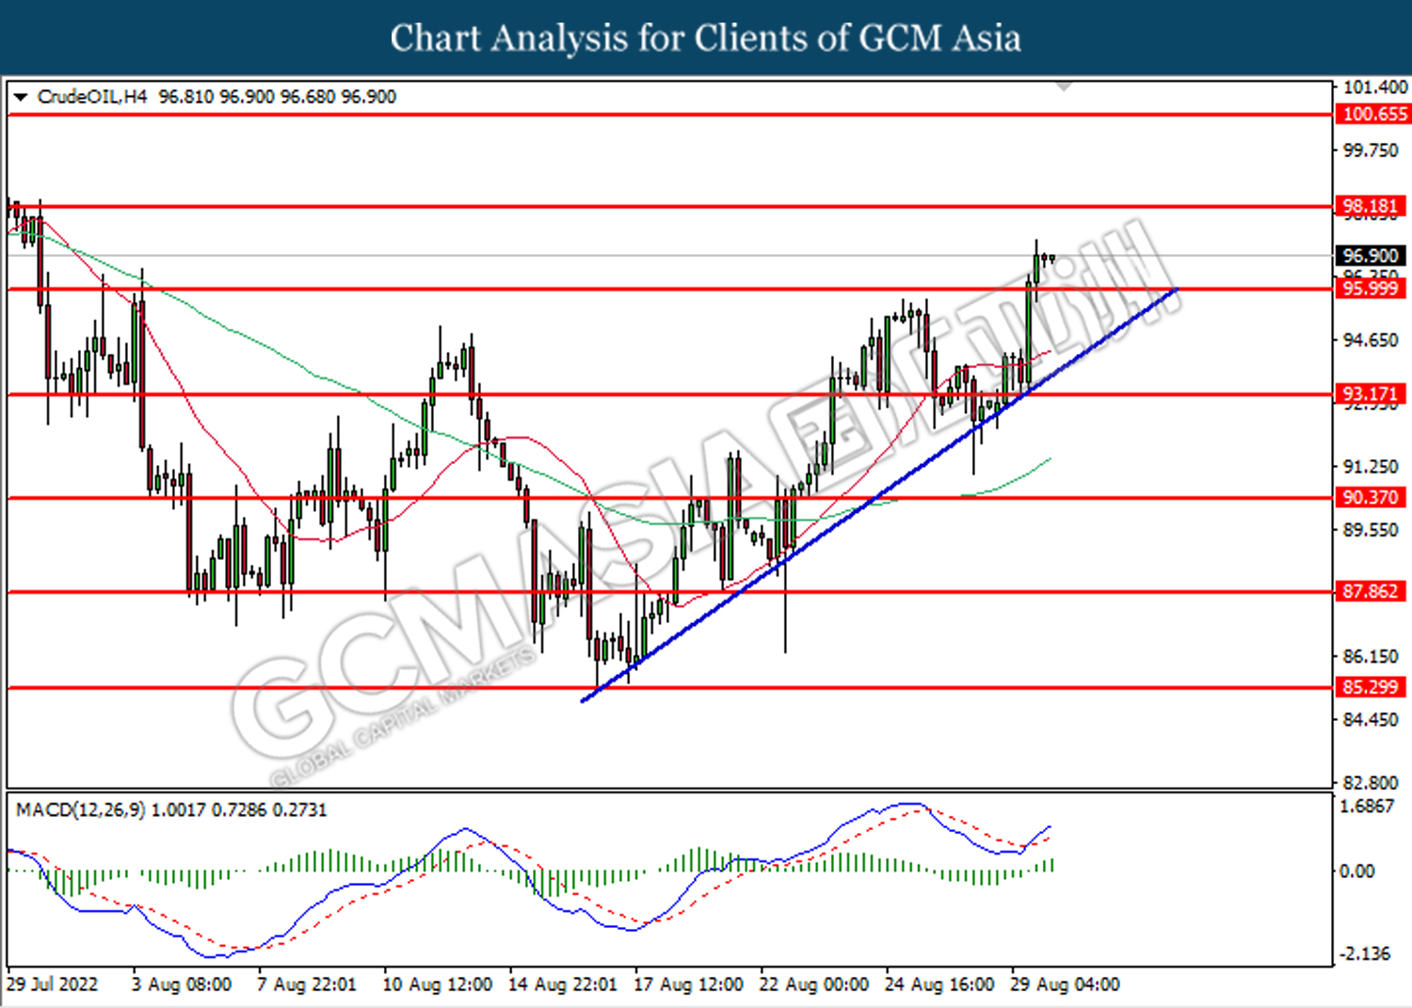Click the 95.999 level price label
Viewport: 1412px width, 1008px height.
(1371, 288)
